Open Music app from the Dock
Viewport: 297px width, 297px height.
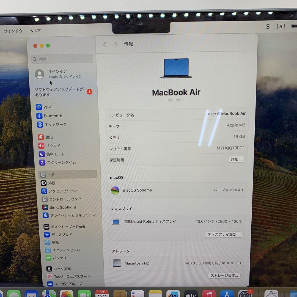point(209,294)
